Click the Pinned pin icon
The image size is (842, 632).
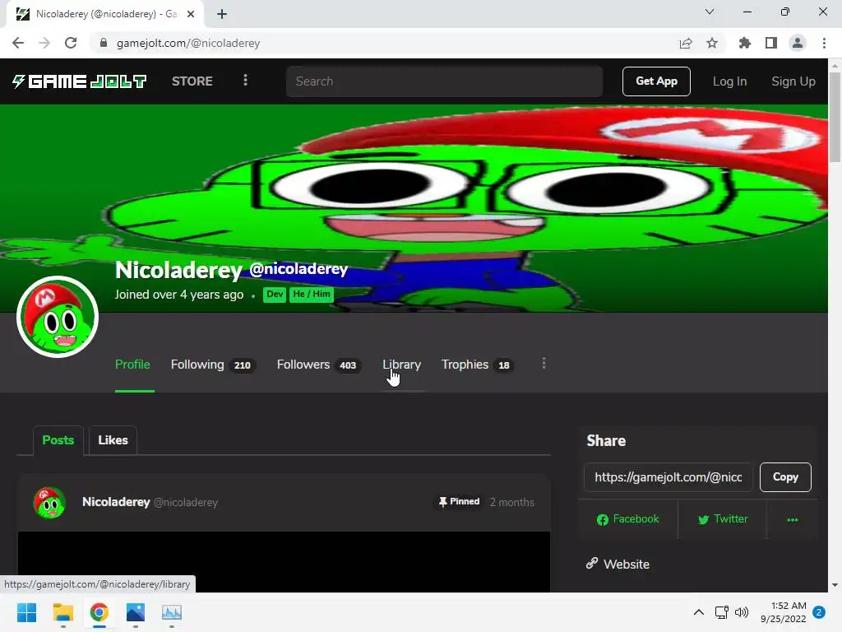pos(442,502)
